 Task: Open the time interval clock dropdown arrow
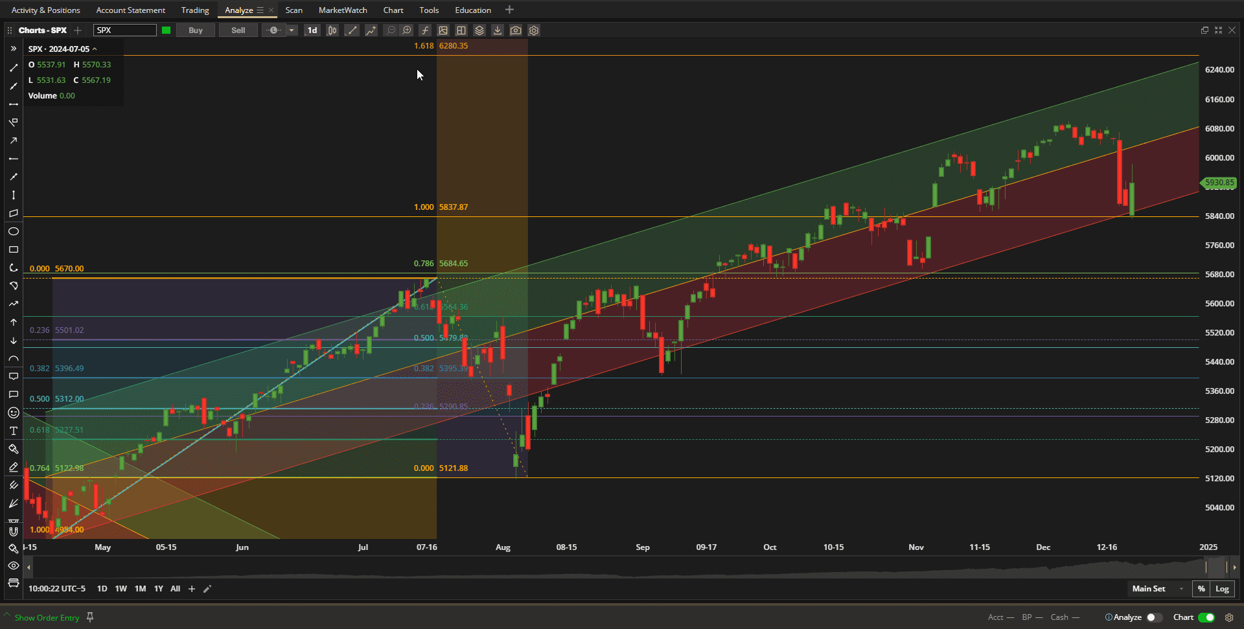pos(292,30)
